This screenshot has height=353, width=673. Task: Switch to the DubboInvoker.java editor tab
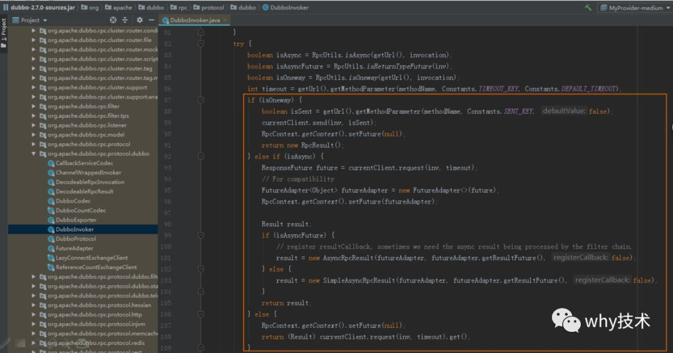point(194,21)
